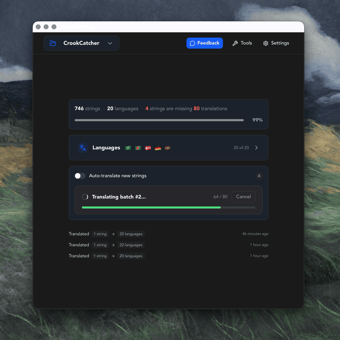
Task: Click the A badge beside the auto-translate switch
Action: click(x=259, y=176)
